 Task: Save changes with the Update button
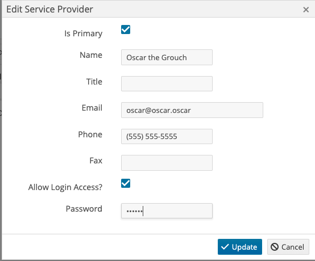coord(240,247)
